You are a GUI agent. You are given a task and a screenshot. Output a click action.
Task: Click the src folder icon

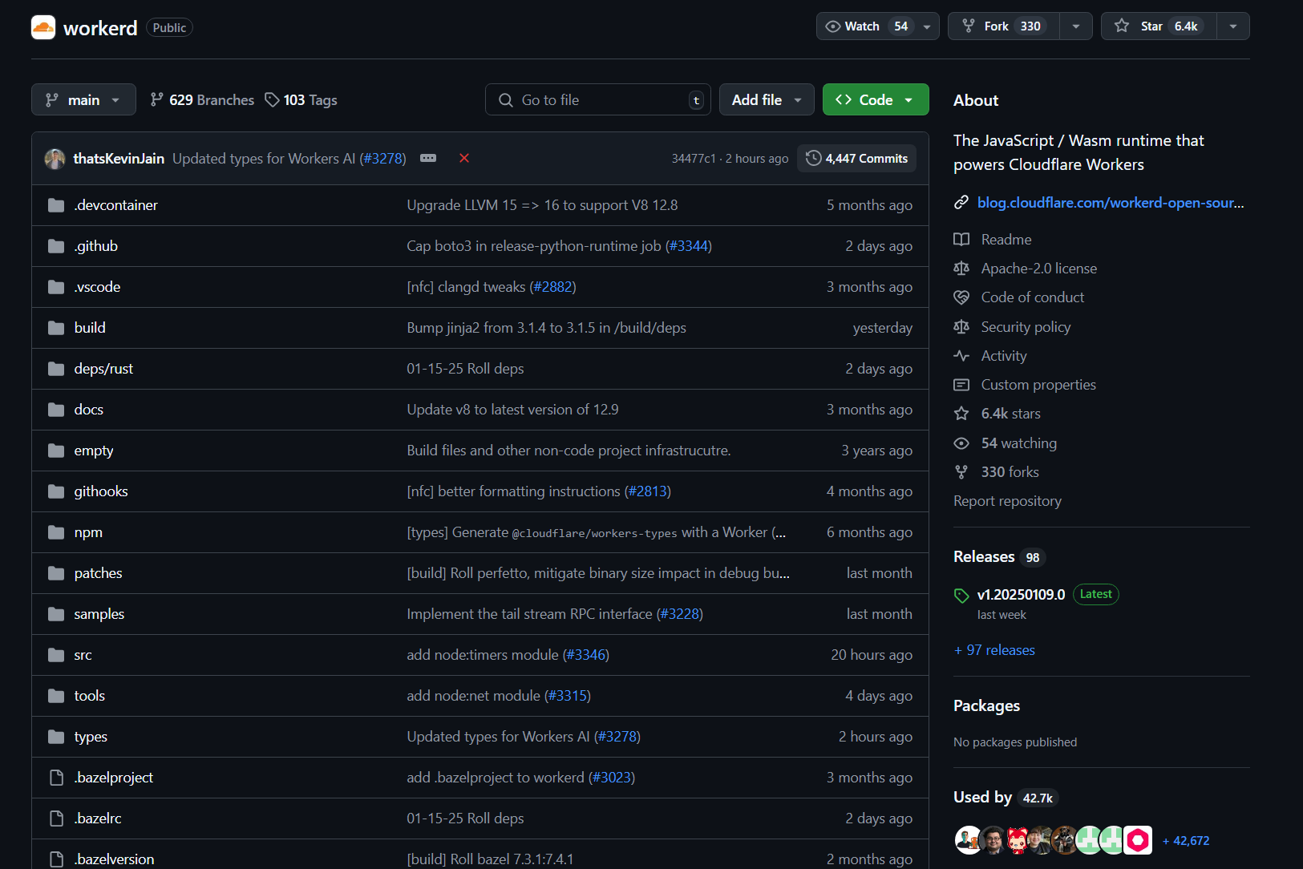(x=56, y=655)
